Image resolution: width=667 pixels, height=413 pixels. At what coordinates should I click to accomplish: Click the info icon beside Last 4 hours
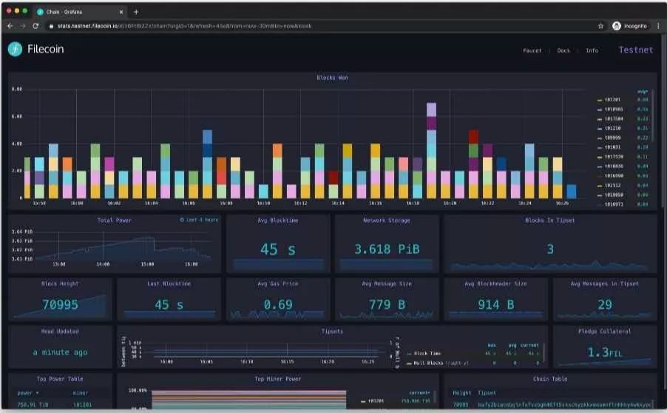[x=182, y=220]
